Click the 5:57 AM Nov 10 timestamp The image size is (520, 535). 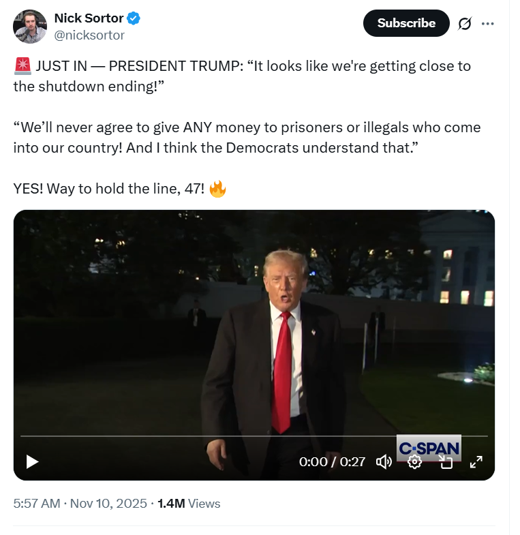click(x=80, y=504)
